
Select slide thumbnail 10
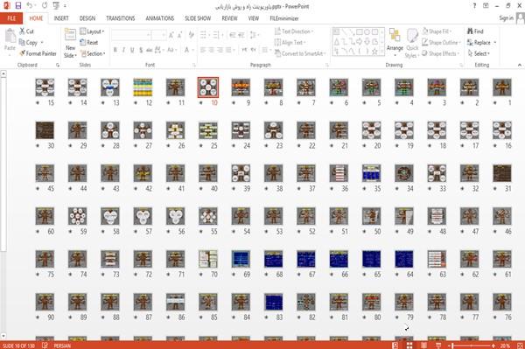[208, 87]
